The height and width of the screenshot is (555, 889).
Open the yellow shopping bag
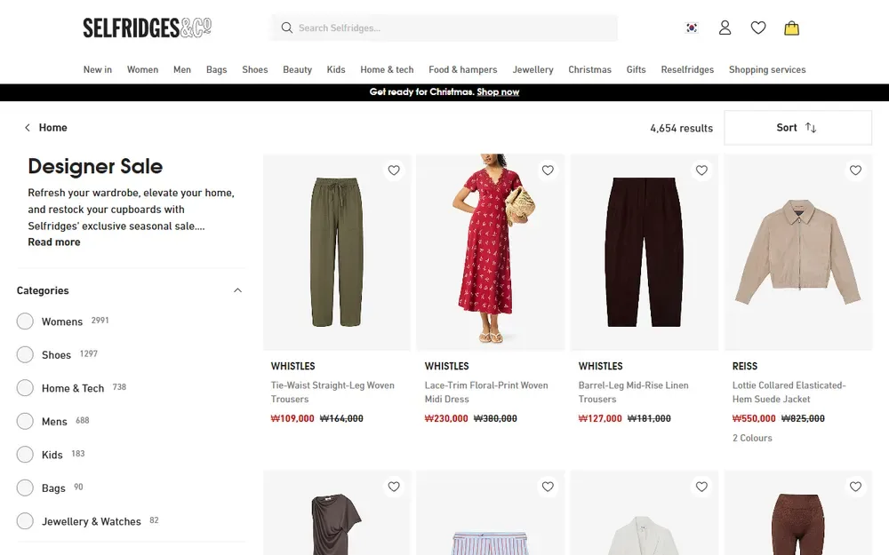(791, 28)
